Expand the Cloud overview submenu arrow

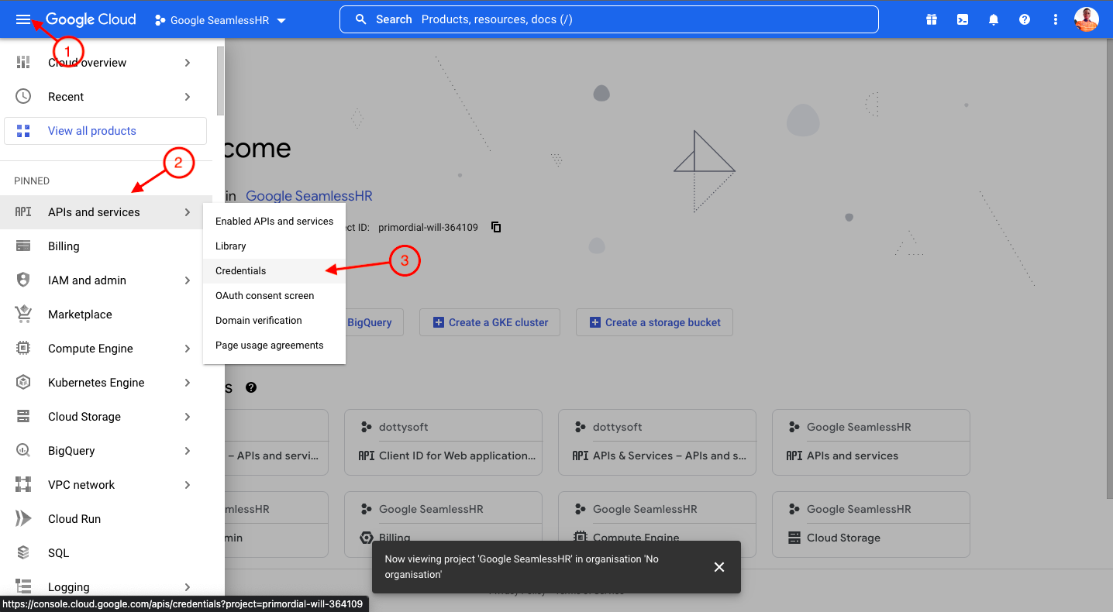point(188,63)
